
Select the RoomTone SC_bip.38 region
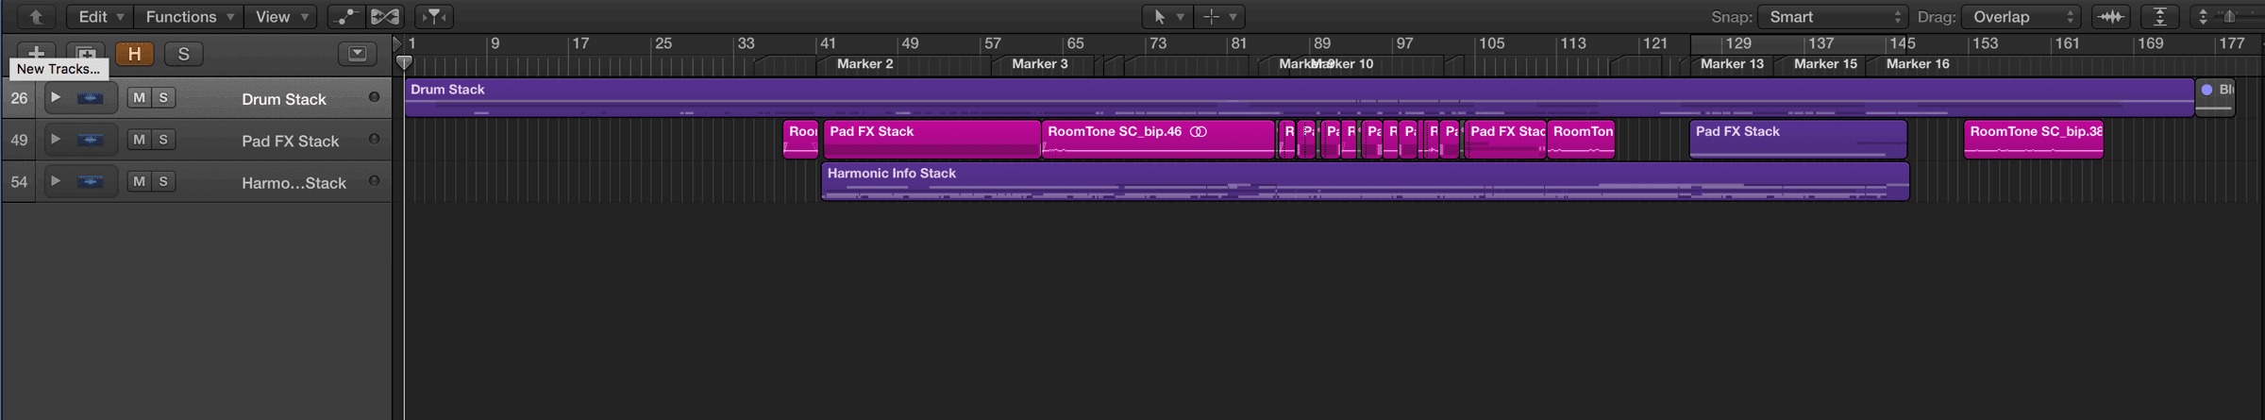(2034, 140)
